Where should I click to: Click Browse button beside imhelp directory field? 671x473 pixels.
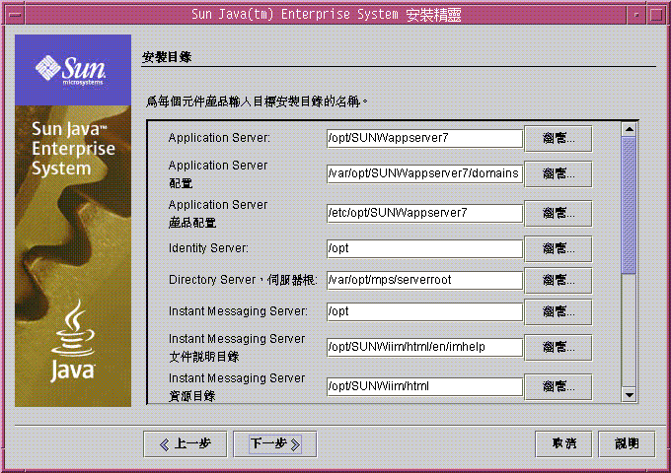coord(559,348)
